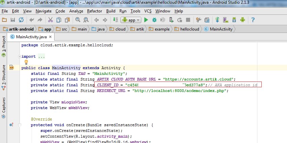Click the Paste clipboard icon

point(67,20)
